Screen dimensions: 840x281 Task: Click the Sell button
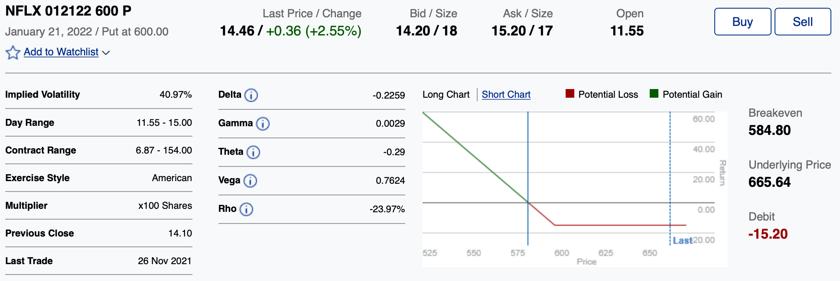(802, 22)
